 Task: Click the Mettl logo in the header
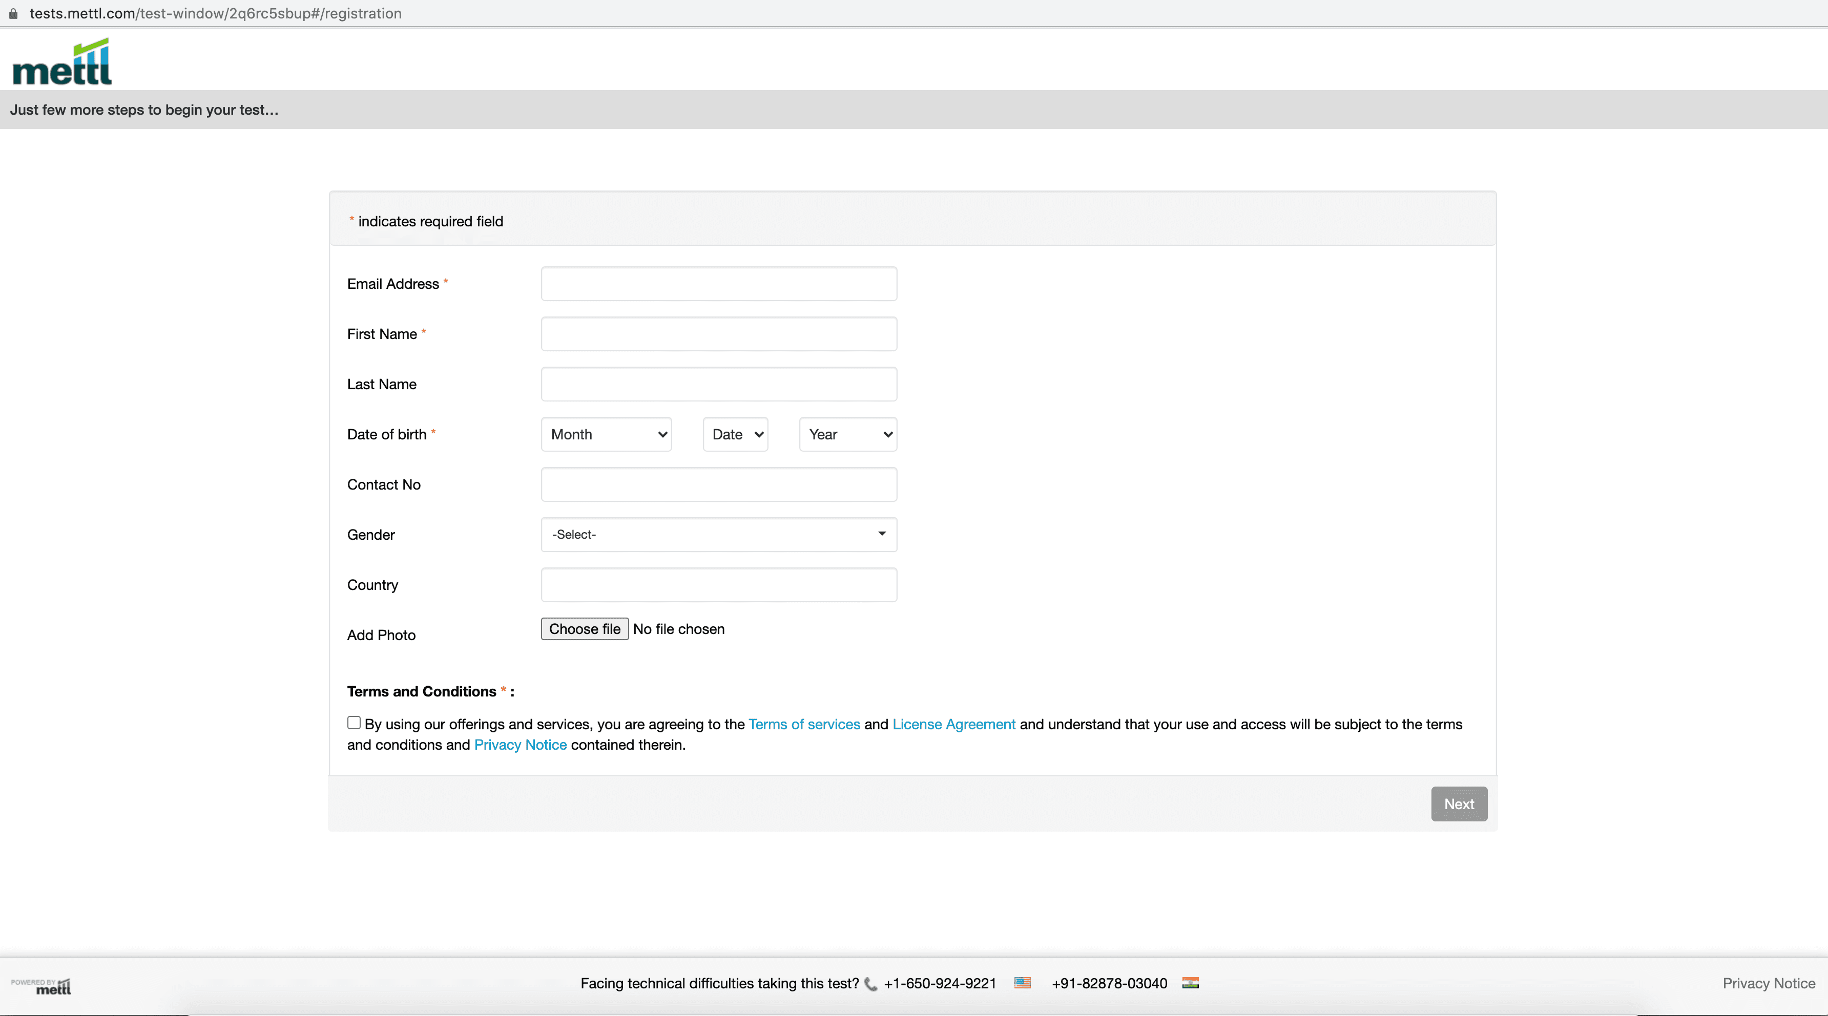point(63,62)
